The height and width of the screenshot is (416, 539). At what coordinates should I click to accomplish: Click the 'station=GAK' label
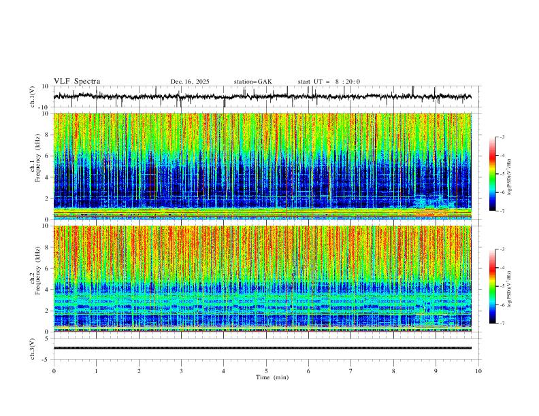tap(252, 82)
